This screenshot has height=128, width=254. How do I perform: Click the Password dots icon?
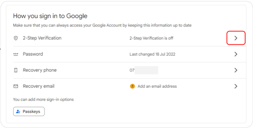pyautogui.click(x=16, y=54)
